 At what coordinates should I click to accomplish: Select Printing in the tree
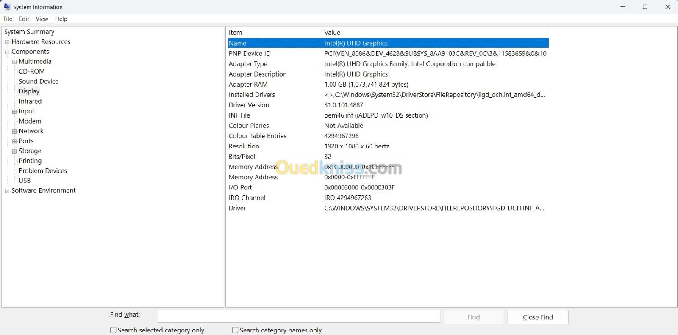coord(30,161)
